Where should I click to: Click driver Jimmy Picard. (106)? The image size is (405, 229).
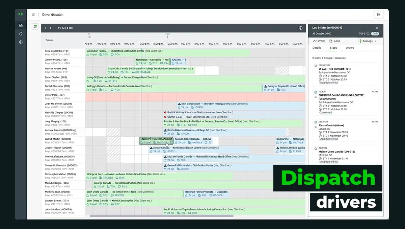tap(56, 60)
